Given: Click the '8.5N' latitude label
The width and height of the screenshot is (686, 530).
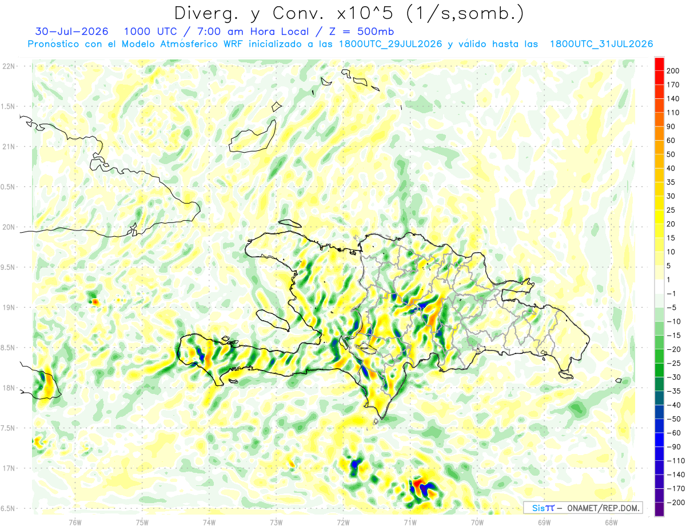Looking at the screenshot, I should point(9,348).
